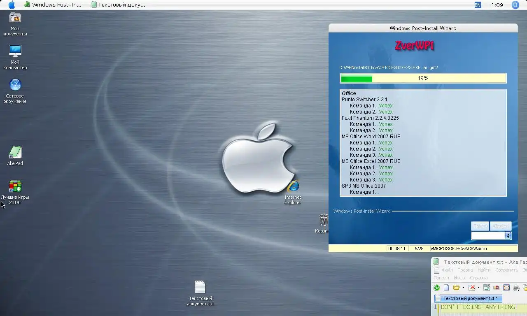Click MS Office Word 2007 RUS entry
The image size is (527, 316).
[371, 137]
